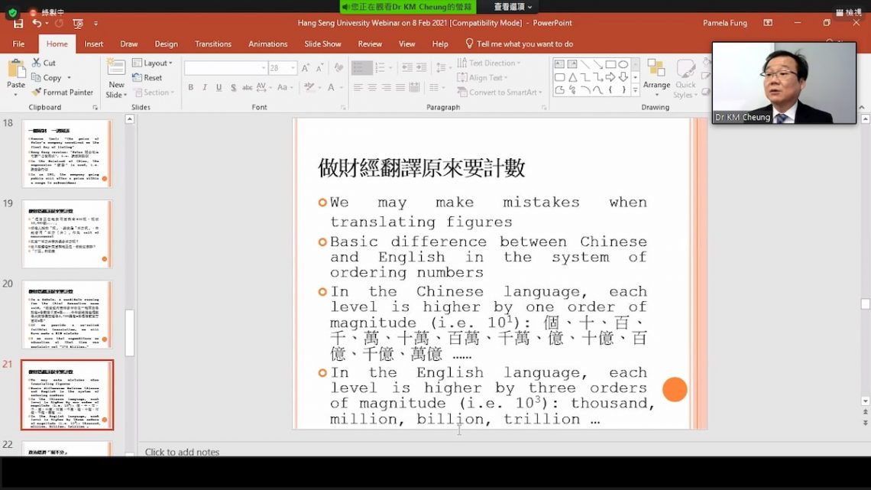This screenshot has height=490, width=871.
Task: Open the Arrange tool in Drawing group
Action: tap(656, 76)
